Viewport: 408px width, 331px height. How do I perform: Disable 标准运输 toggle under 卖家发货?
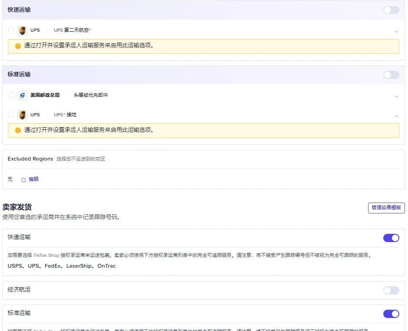(x=391, y=314)
